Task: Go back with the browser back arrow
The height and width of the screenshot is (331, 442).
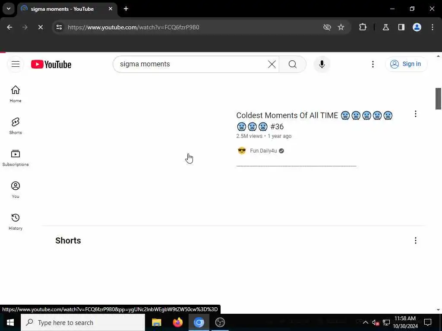Action: (9, 27)
